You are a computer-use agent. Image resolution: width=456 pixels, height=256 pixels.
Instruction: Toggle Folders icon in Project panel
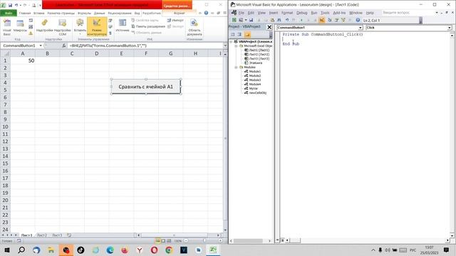click(247, 35)
